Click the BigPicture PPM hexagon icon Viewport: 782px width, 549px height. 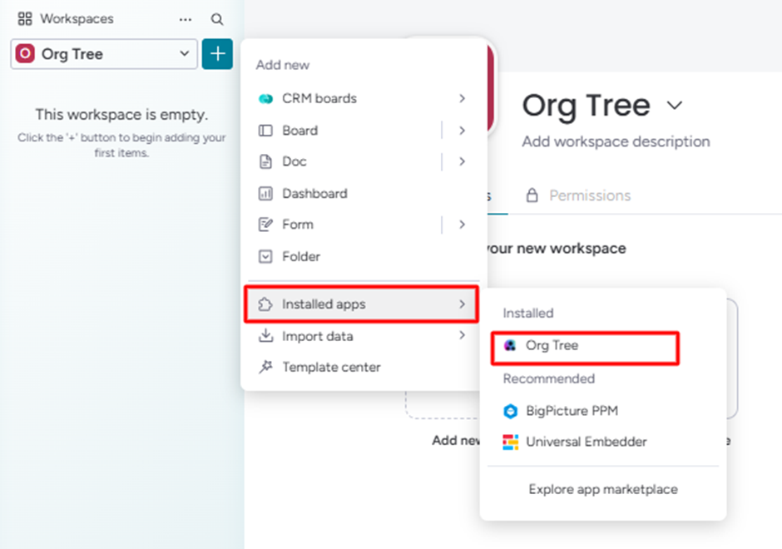[x=510, y=412]
